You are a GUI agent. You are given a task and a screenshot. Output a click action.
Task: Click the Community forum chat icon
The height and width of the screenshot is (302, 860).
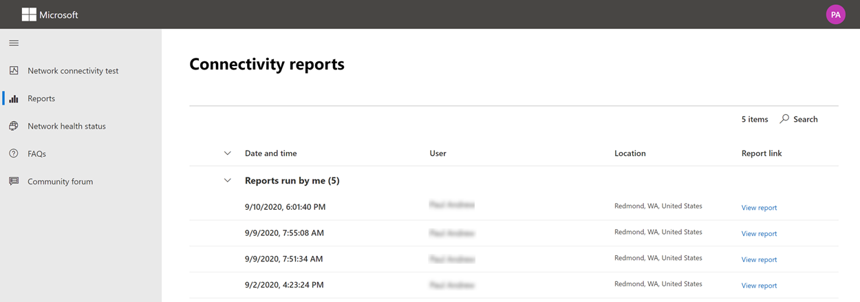coord(14,182)
